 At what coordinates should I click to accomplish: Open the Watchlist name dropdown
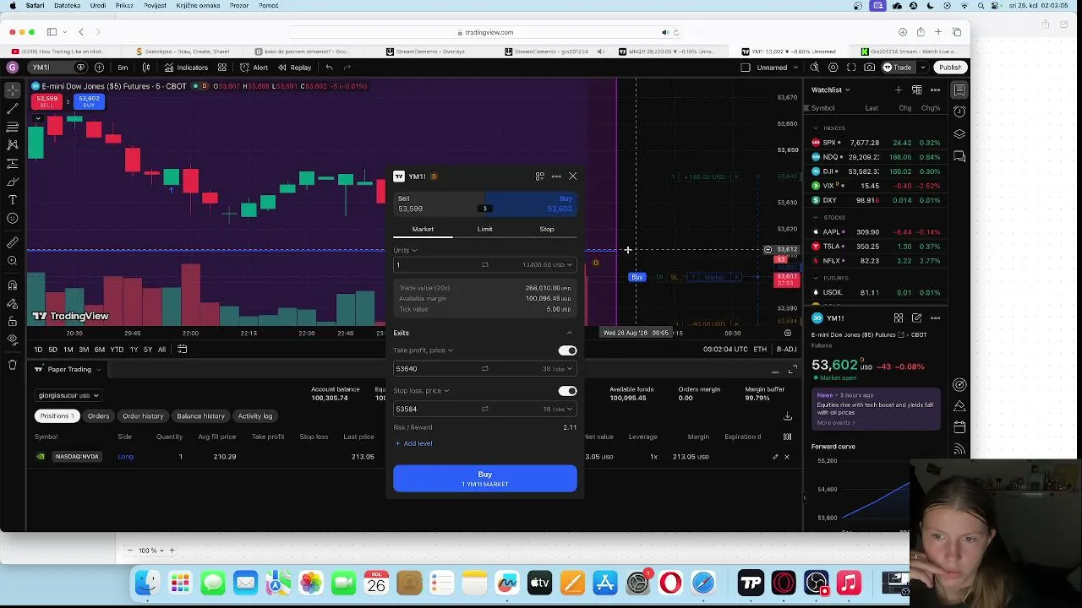(x=830, y=90)
